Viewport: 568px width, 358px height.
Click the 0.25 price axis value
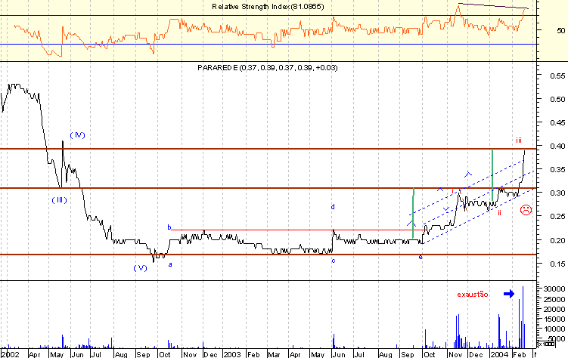tap(557, 217)
